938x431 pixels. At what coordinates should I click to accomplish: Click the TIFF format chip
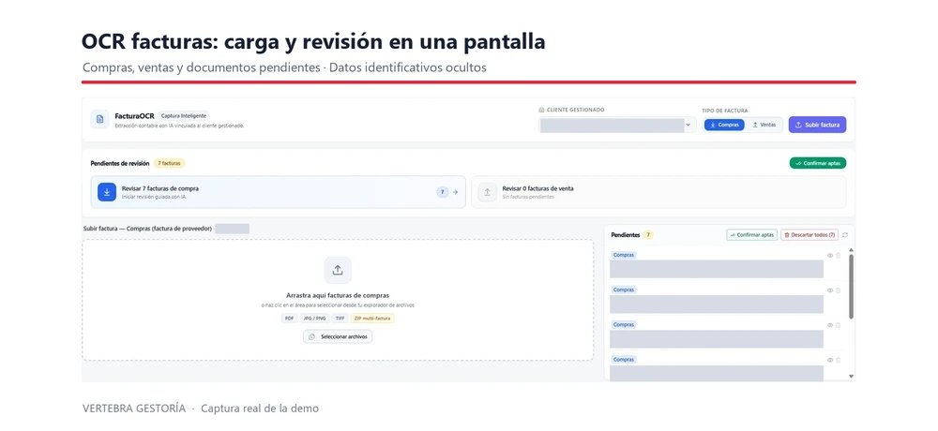click(x=340, y=318)
